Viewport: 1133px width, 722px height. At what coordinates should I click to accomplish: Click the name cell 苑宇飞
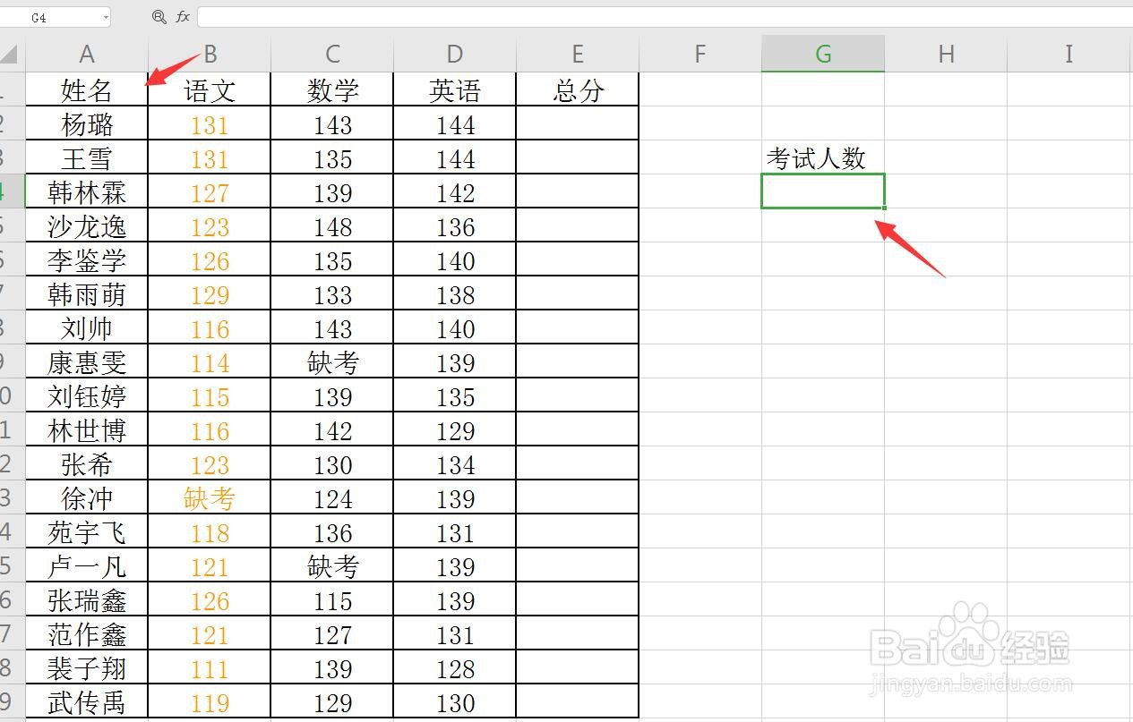click(87, 531)
